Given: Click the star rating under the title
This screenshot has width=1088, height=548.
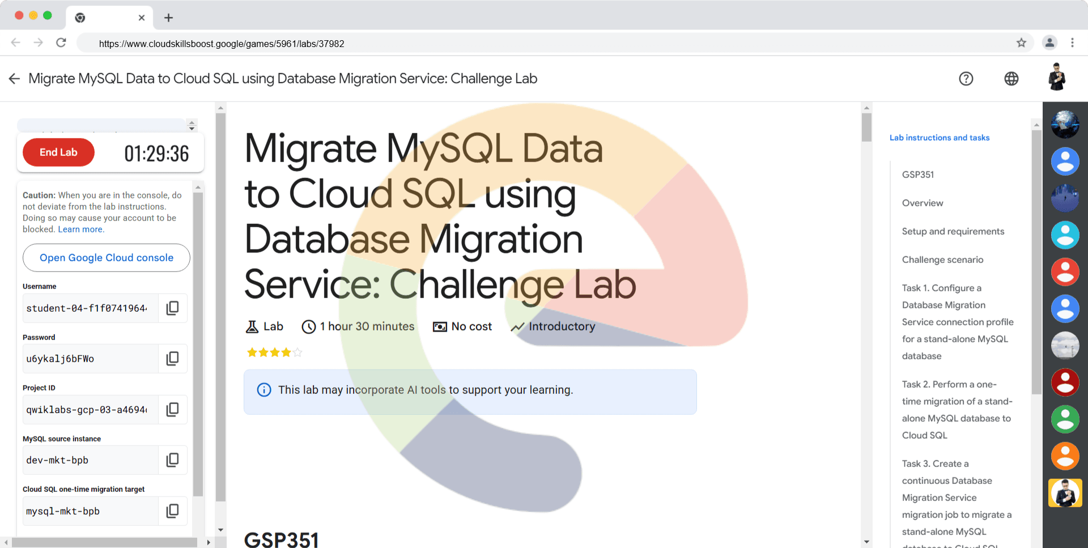Looking at the screenshot, I should click(x=274, y=352).
